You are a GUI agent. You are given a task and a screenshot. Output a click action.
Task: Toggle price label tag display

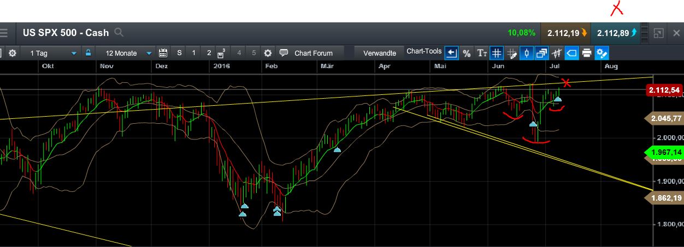571,53
